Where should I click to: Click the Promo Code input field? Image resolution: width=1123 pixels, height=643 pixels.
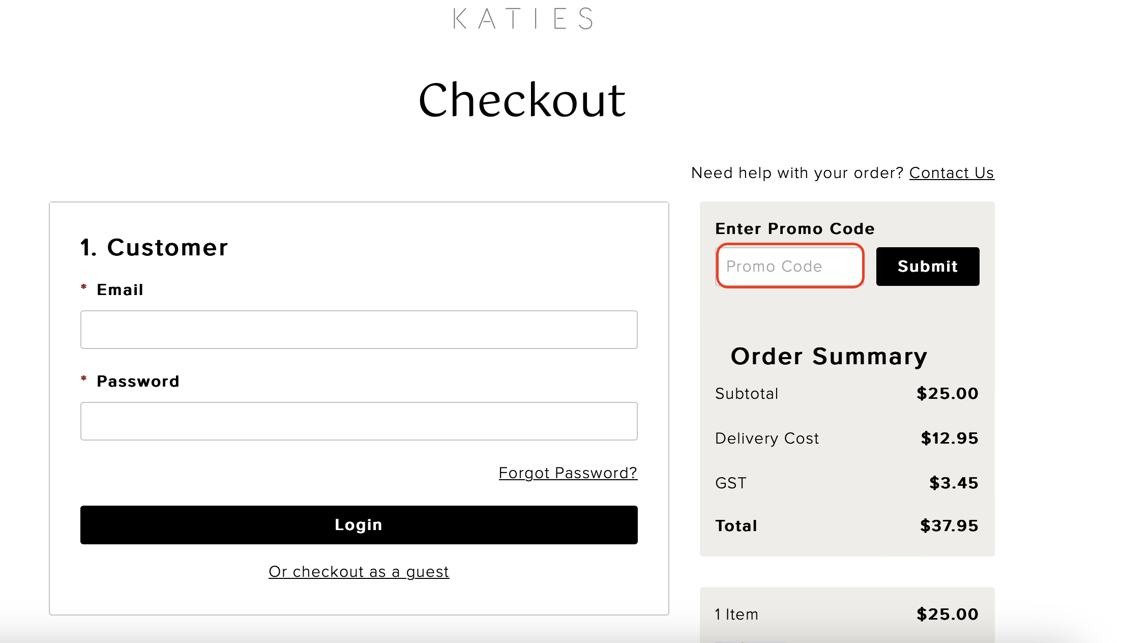(789, 266)
